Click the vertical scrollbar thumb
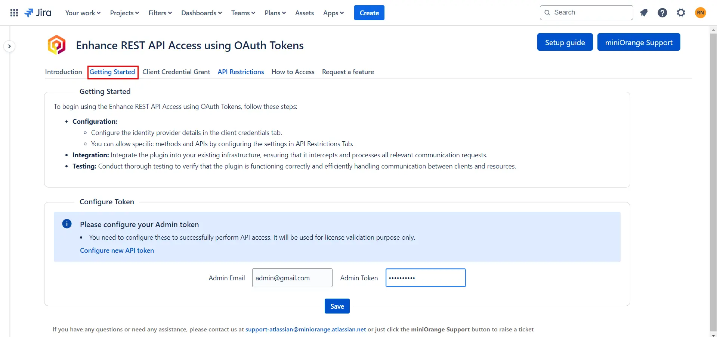The image size is (717, 337). tap(713, 182)
